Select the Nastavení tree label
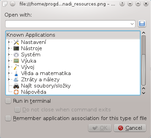Viewport: 151px width, 138px height. click(x=34, y=42)
